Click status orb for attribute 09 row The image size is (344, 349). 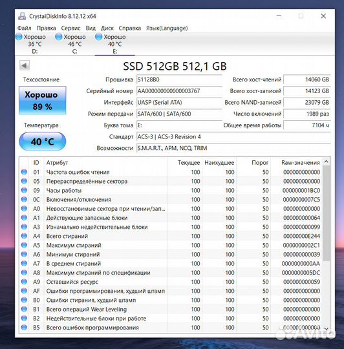[x=24, y=190]
